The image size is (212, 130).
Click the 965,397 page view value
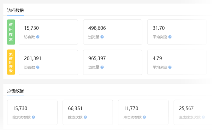coord(97,58)
